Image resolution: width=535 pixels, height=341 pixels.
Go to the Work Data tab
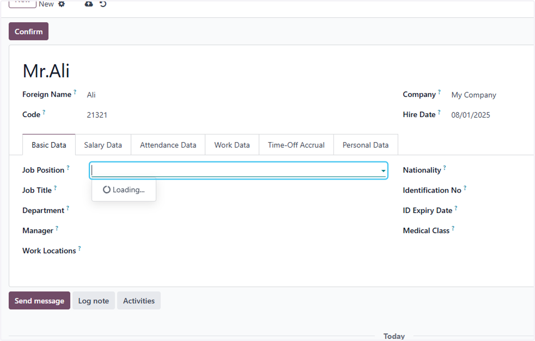(x=232, y=145)
